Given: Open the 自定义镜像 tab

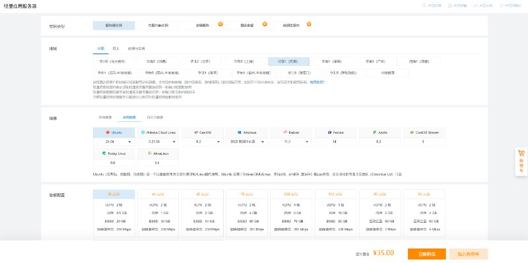Looking at the screenshot, I should click(155, 117).
